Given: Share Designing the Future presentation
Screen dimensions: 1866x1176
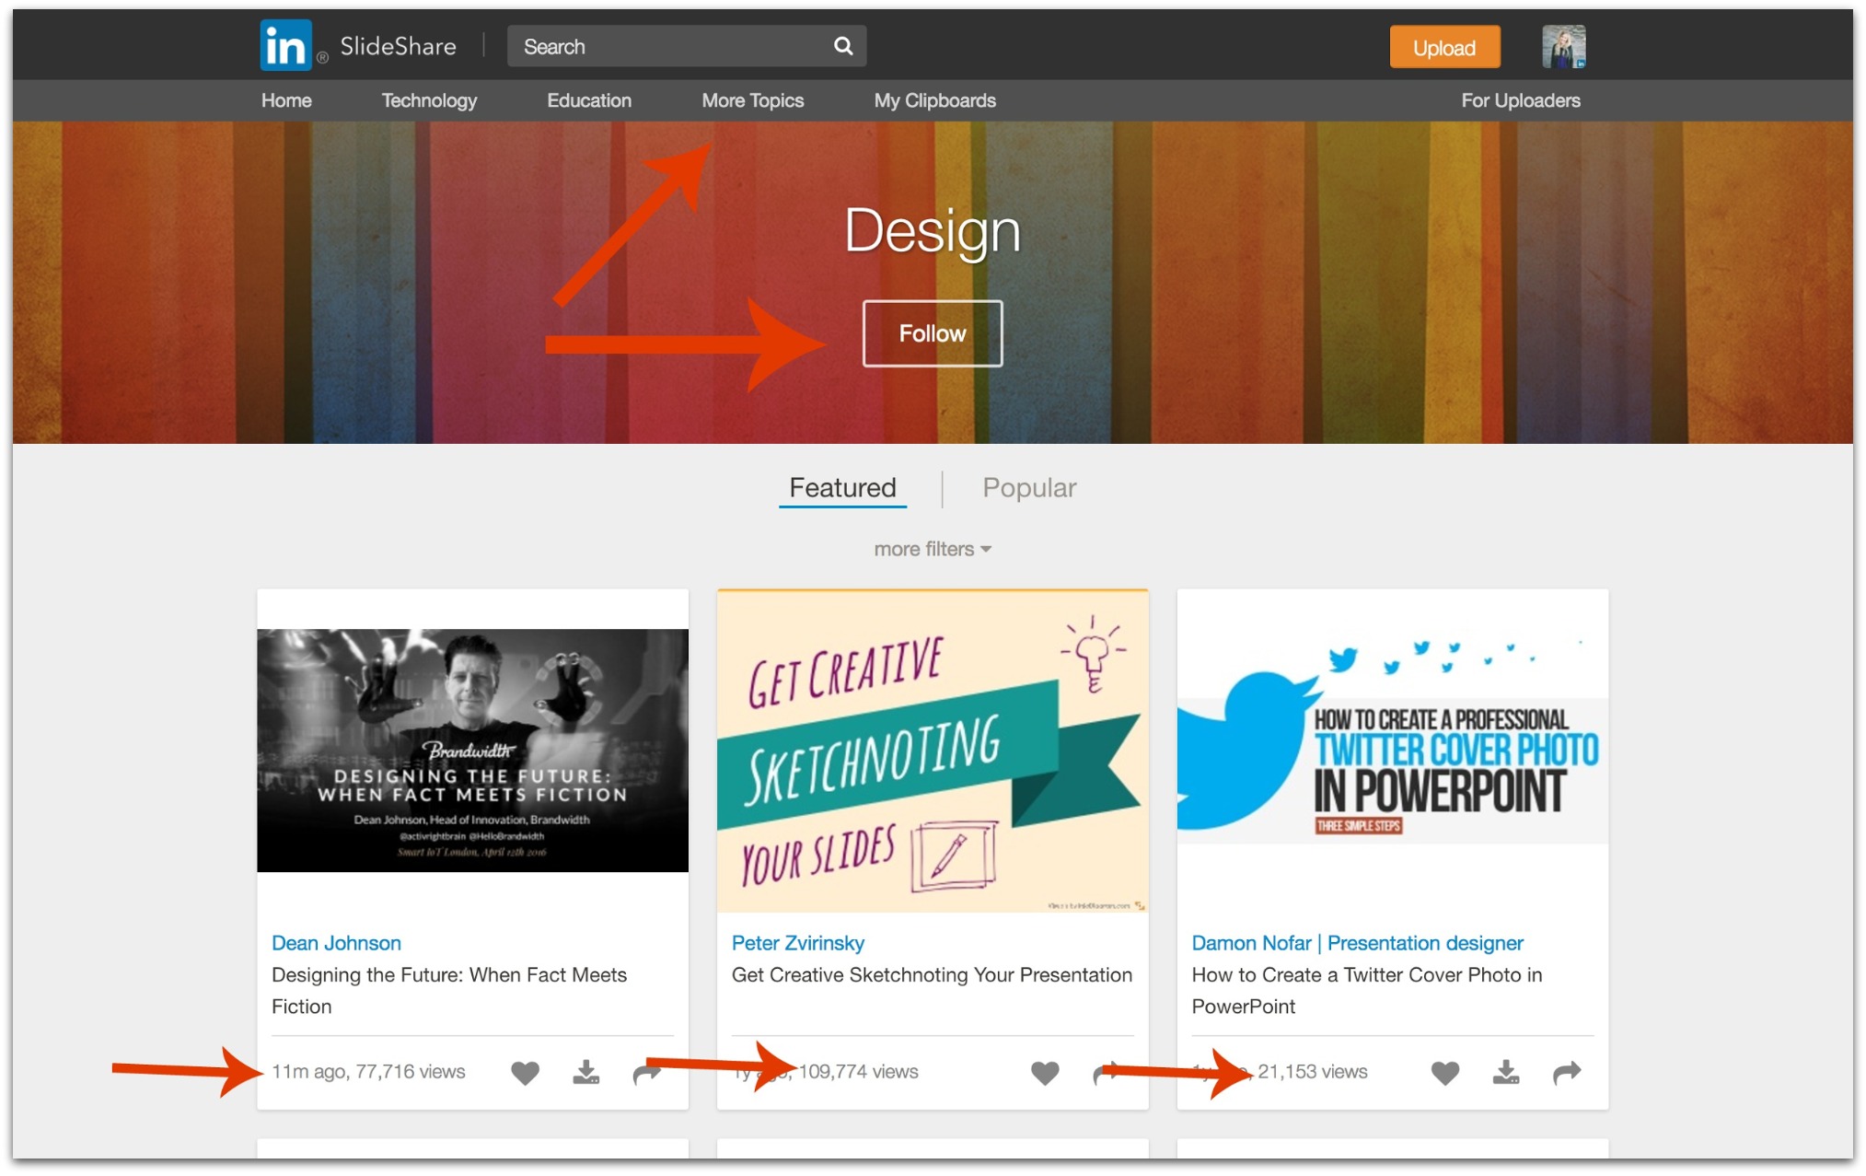Looking at the screenshot, I should coord(646,1072).
